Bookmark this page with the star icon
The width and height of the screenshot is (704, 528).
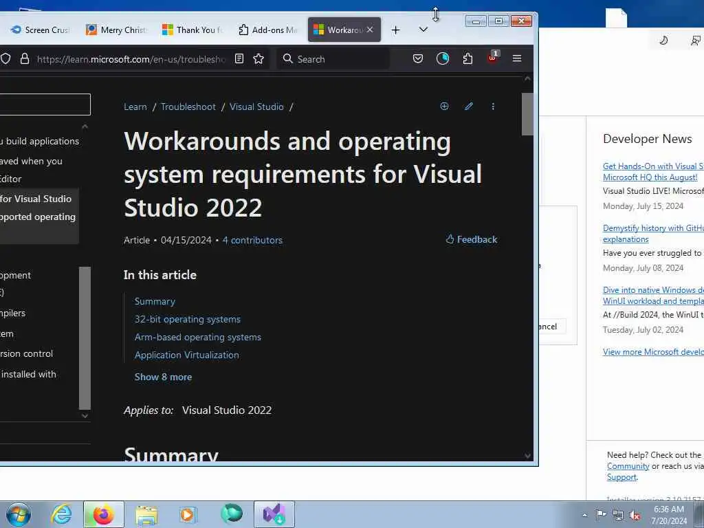pyautogui.click(x=258, y=59)
